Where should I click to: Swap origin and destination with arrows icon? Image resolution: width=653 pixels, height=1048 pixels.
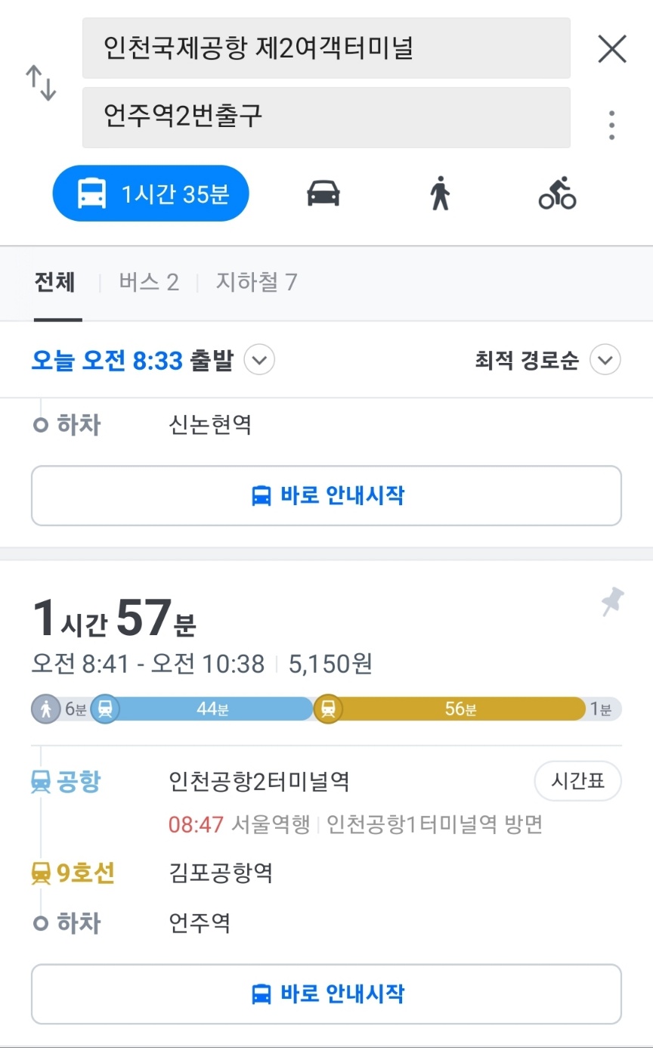pyautogui.click(x=42, y=83)
